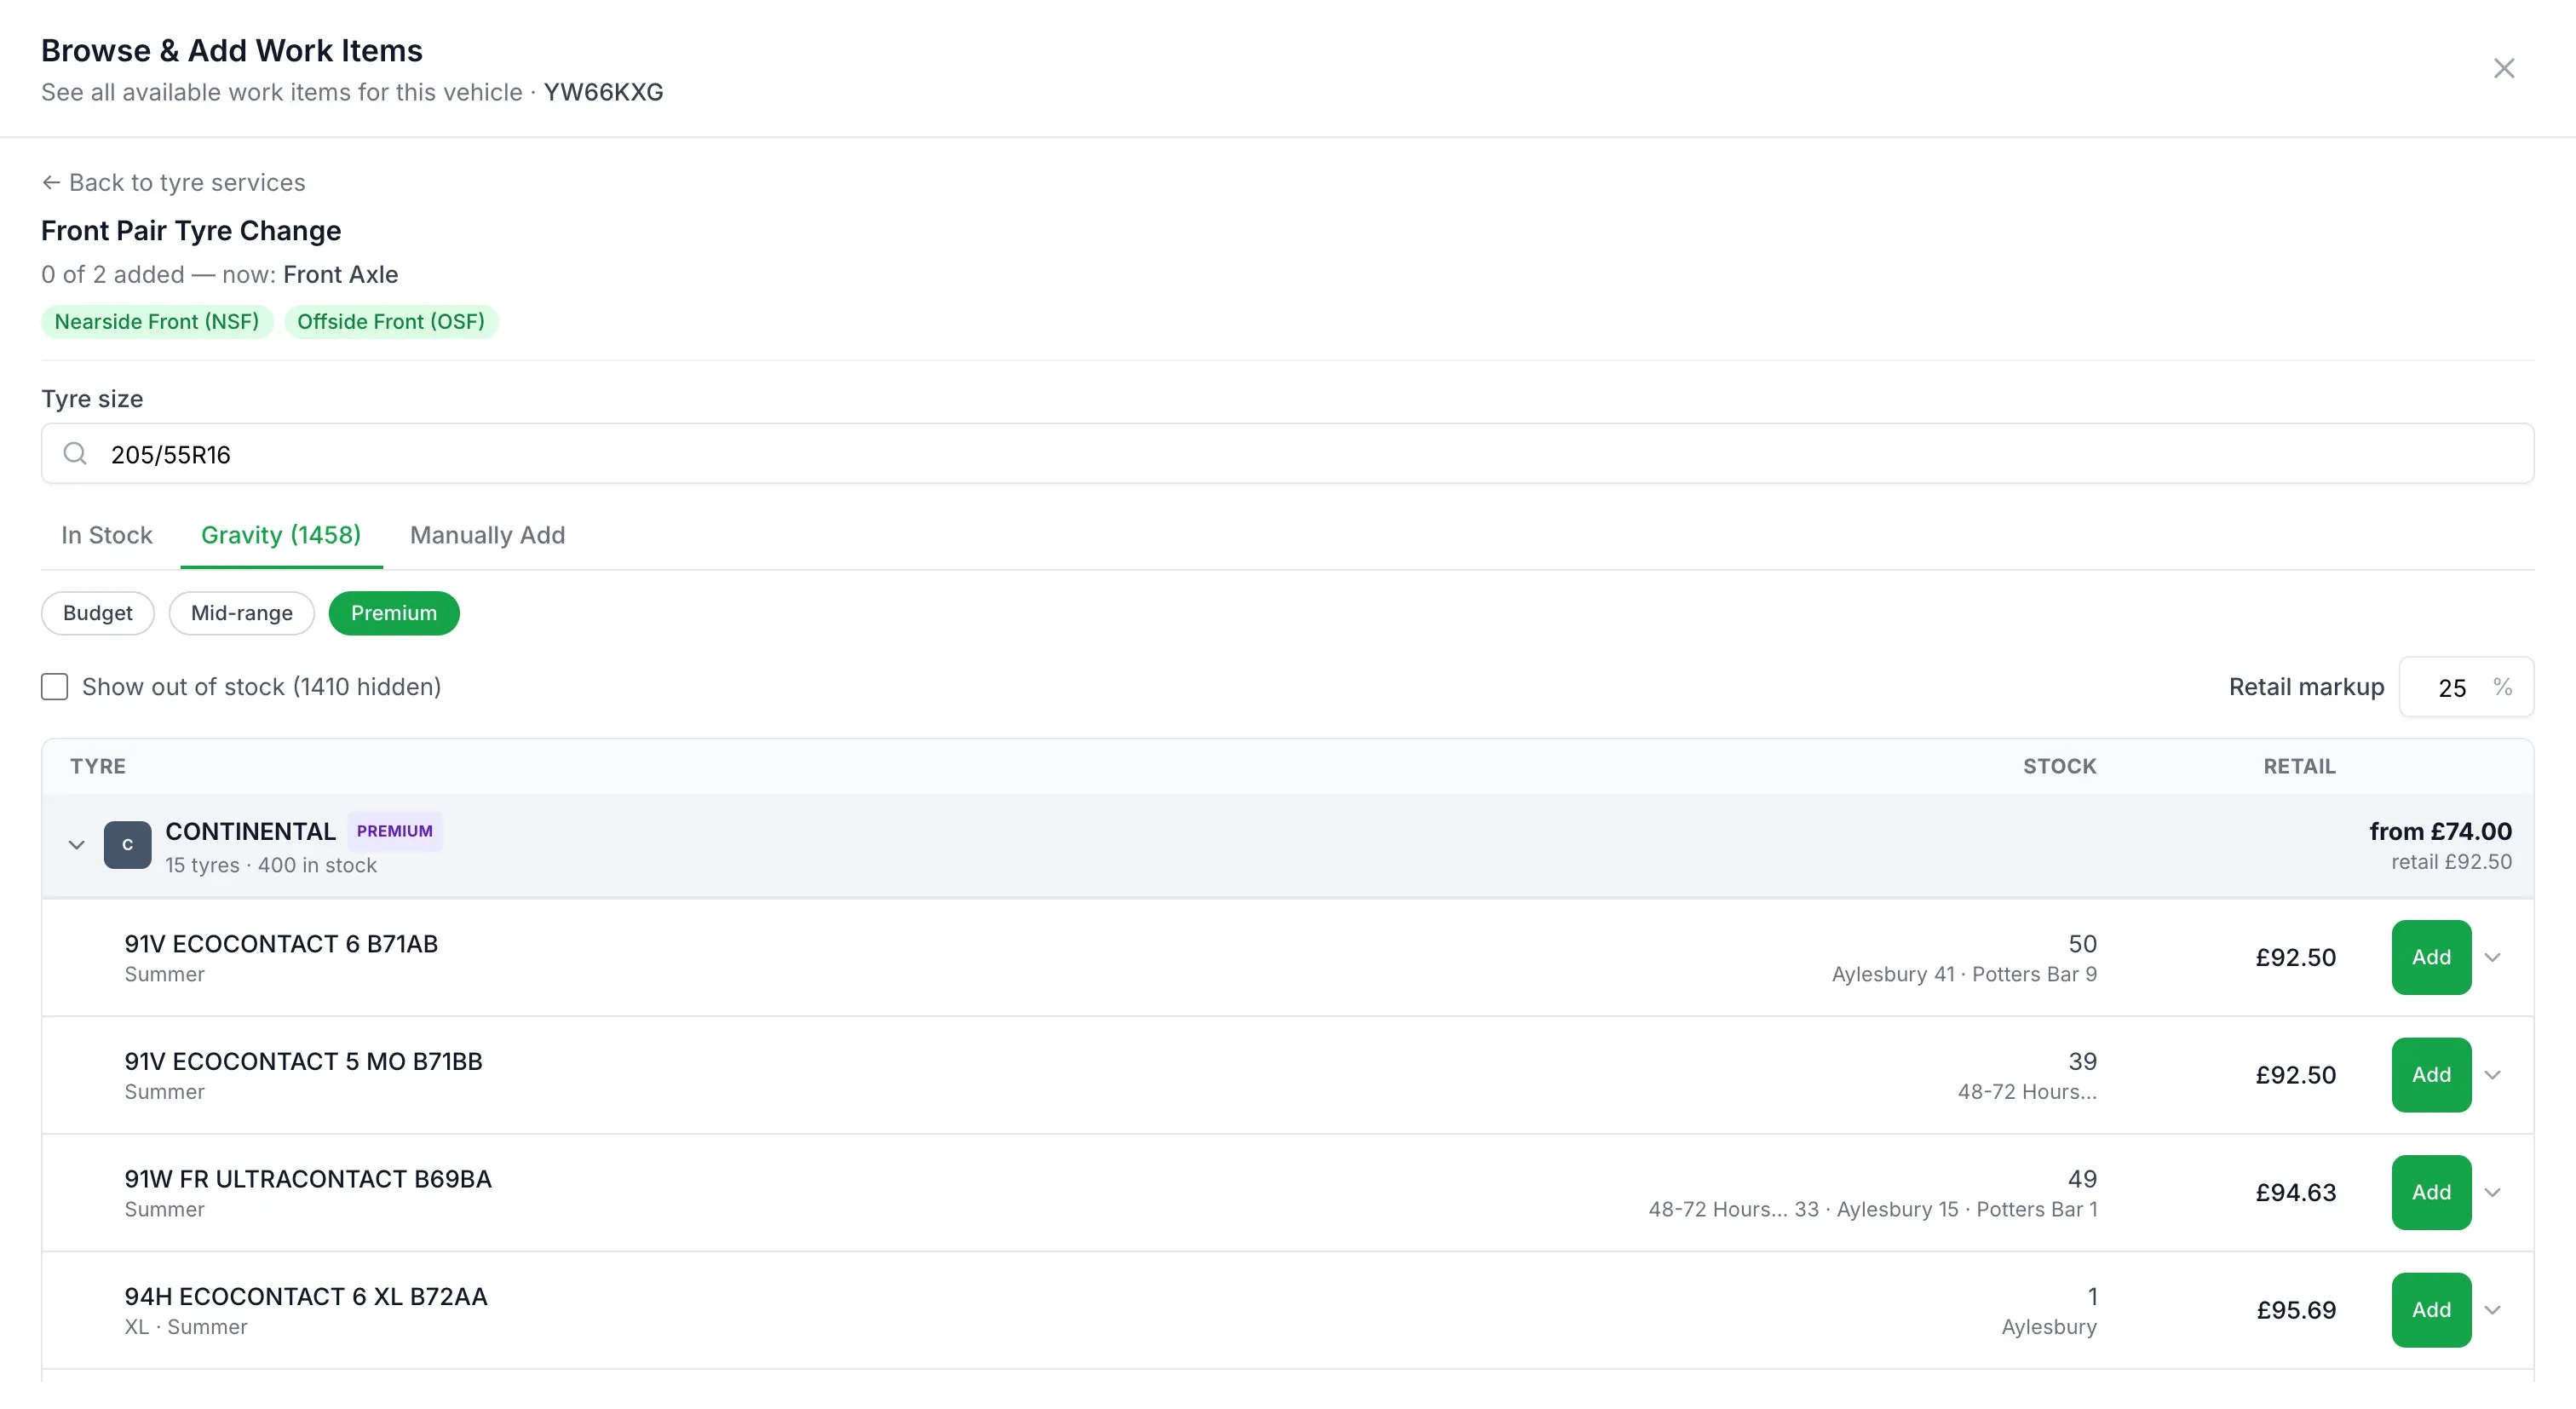The image size is (2576, 1409).
Task: Expand details for 91V ECOCONTACT 5 MO B71BB
Action: pyautogui.click(x=2493, y=1075)
